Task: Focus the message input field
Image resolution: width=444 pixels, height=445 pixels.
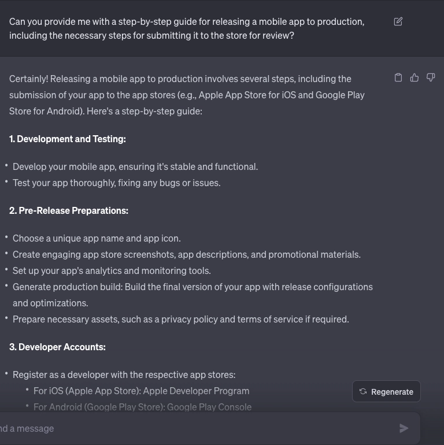Action: click(x=197, y=428)
